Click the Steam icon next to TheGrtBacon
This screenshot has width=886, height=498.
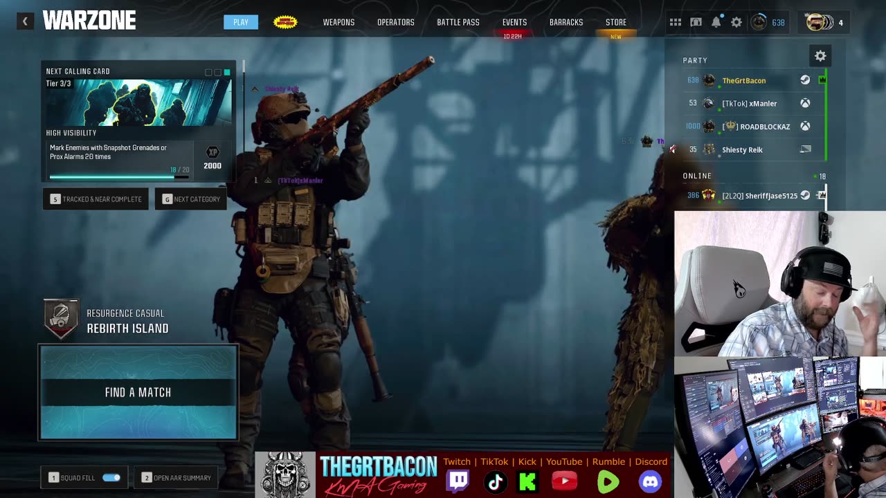(805, 80)
